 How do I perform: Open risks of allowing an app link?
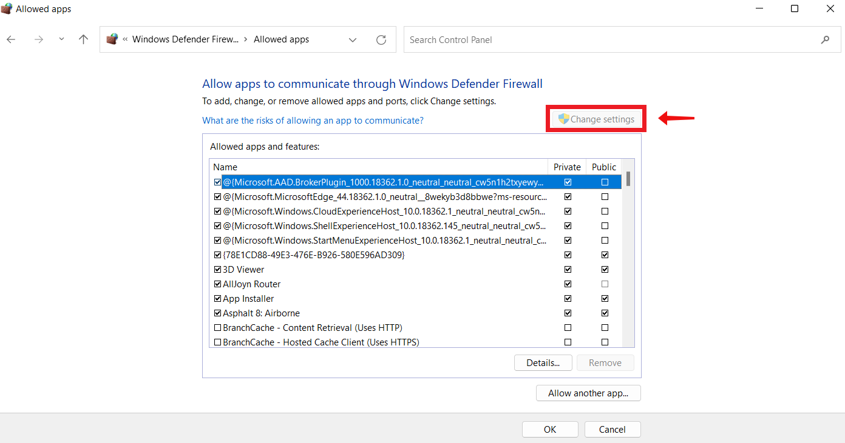[313, 121]
